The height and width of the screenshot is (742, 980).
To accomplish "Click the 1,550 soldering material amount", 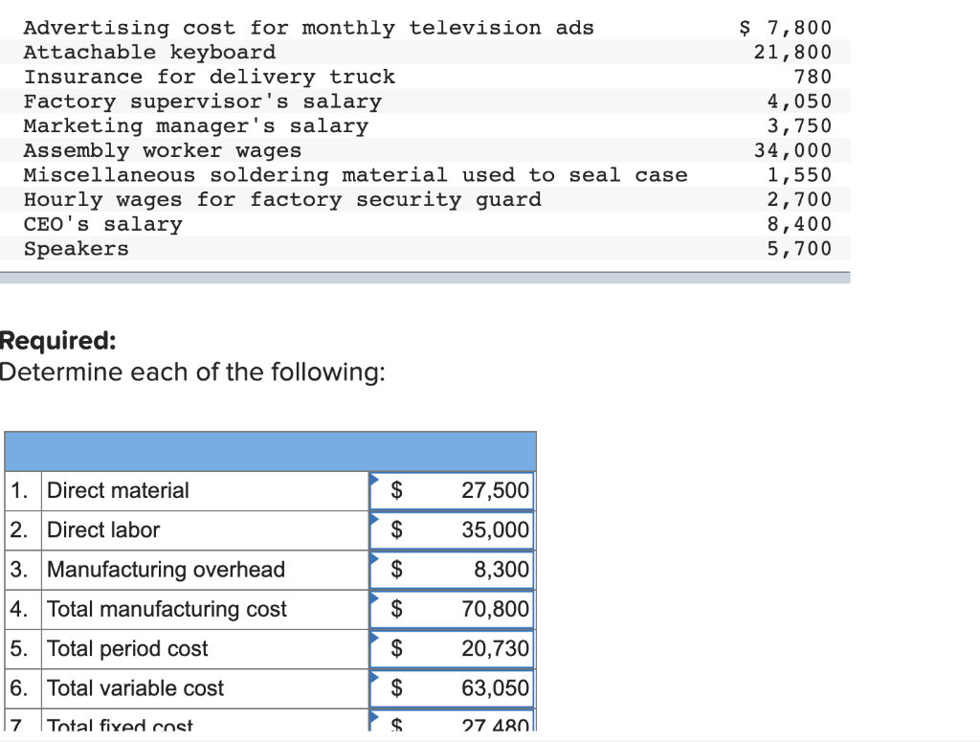I will point(799,175).
